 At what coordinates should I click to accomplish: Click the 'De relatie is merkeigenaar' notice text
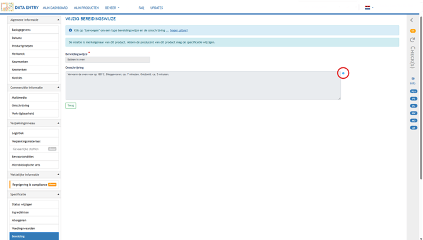tap(142, 42)
